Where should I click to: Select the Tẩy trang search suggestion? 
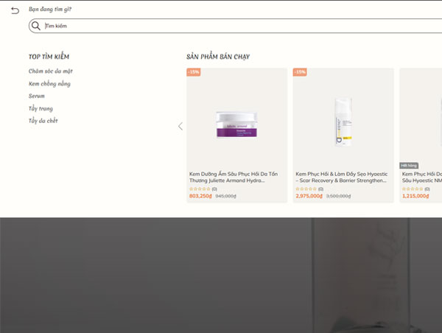tap(41, 108)
